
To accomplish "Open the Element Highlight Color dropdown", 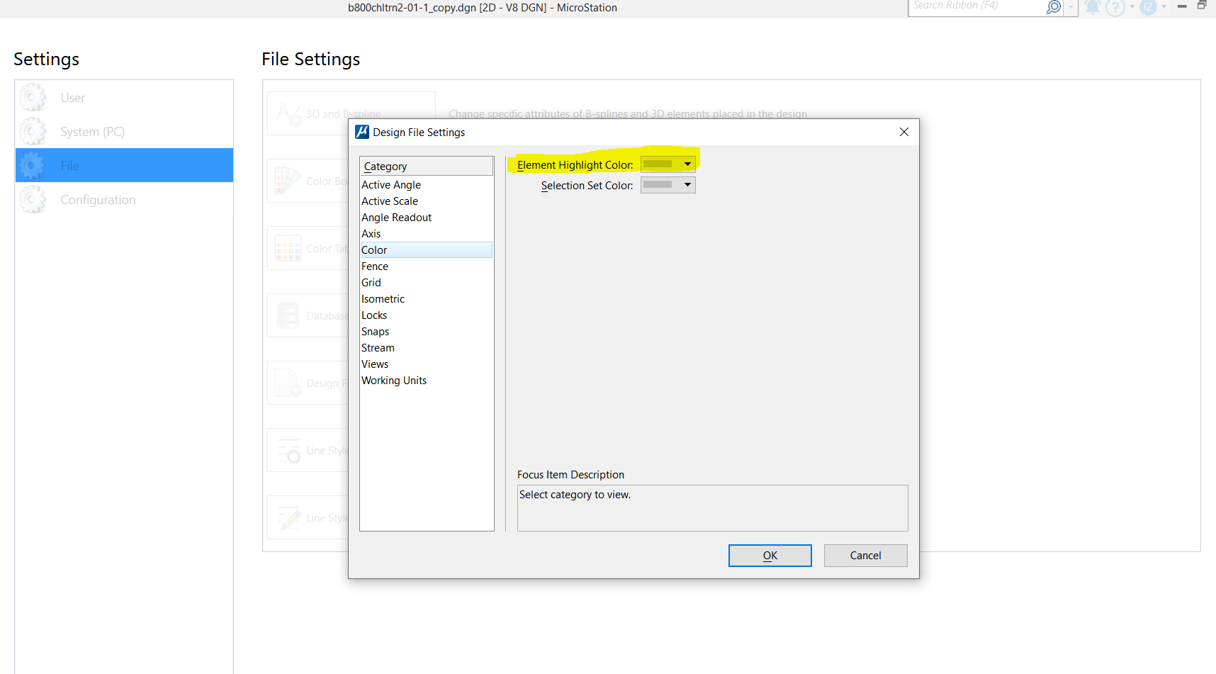I will click(686, 163).
